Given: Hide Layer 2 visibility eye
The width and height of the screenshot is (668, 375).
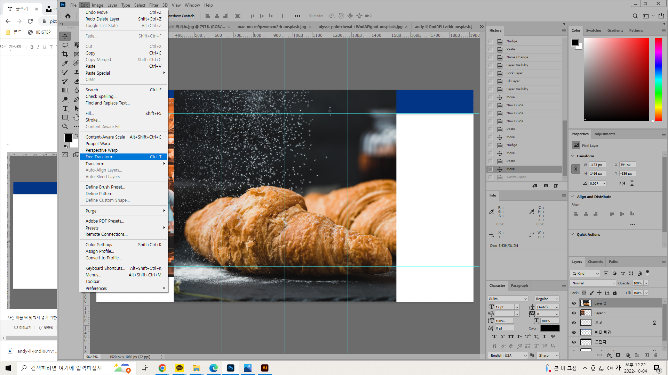Looking at the screenshot, I should coord(574,303).
